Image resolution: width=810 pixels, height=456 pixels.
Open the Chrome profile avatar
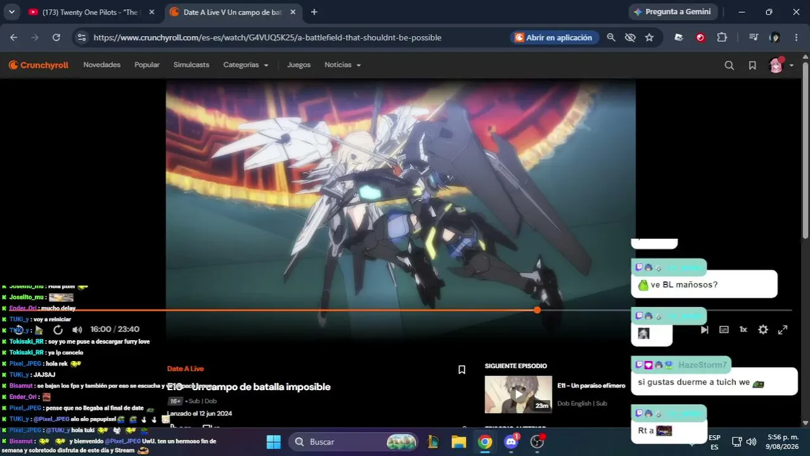(x=775, y=37)
